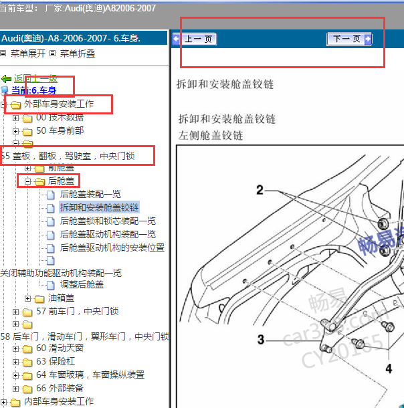404x408 pixels.
Task: Expand 内部车身安装工作 node
Action: point(3,402)
